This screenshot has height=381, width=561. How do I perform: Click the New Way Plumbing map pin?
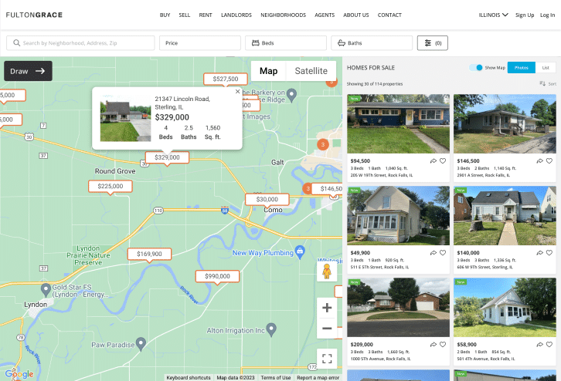[300, 251]
